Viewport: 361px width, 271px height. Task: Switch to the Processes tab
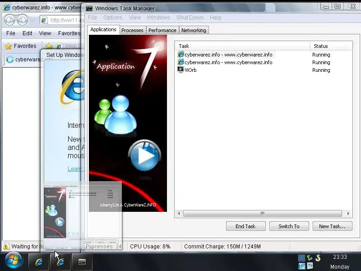click(132, 30)
